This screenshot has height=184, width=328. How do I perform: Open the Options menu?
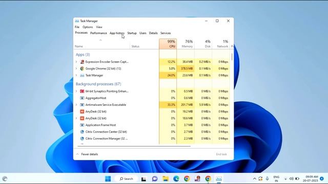[x=88, y=27]
